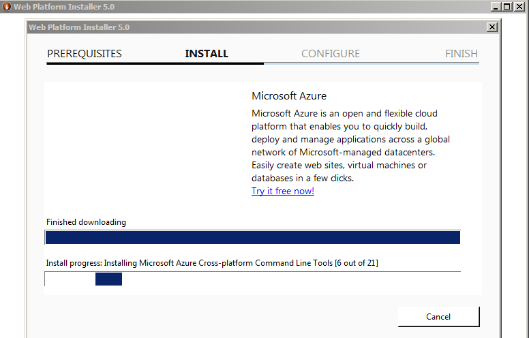Close the outer Web Platform Installer window
Image resolution: width=529 pixels, height=338 pixels.
(519, 6)
